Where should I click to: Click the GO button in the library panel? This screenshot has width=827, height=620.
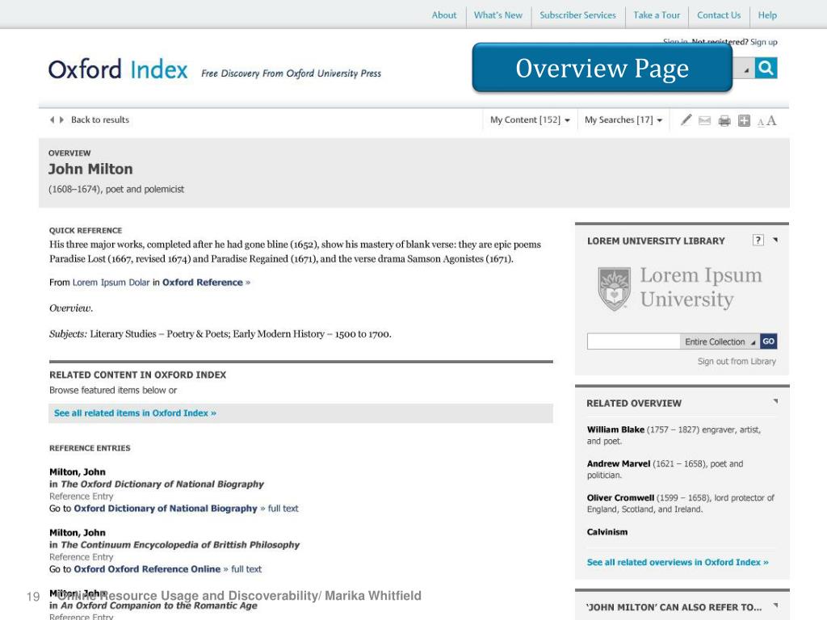(769, 341)
